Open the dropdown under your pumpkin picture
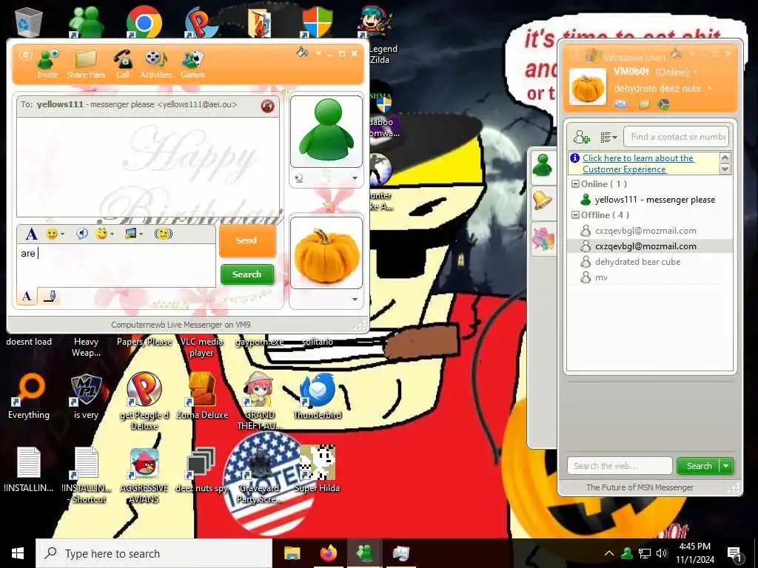Viewport: 758px width, 568px height. pos(355,300)
